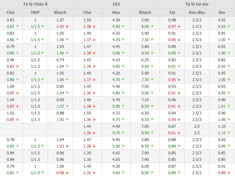Click the Tài column header
The height and width of the screenshot is (176, 235).
[172, 12]
